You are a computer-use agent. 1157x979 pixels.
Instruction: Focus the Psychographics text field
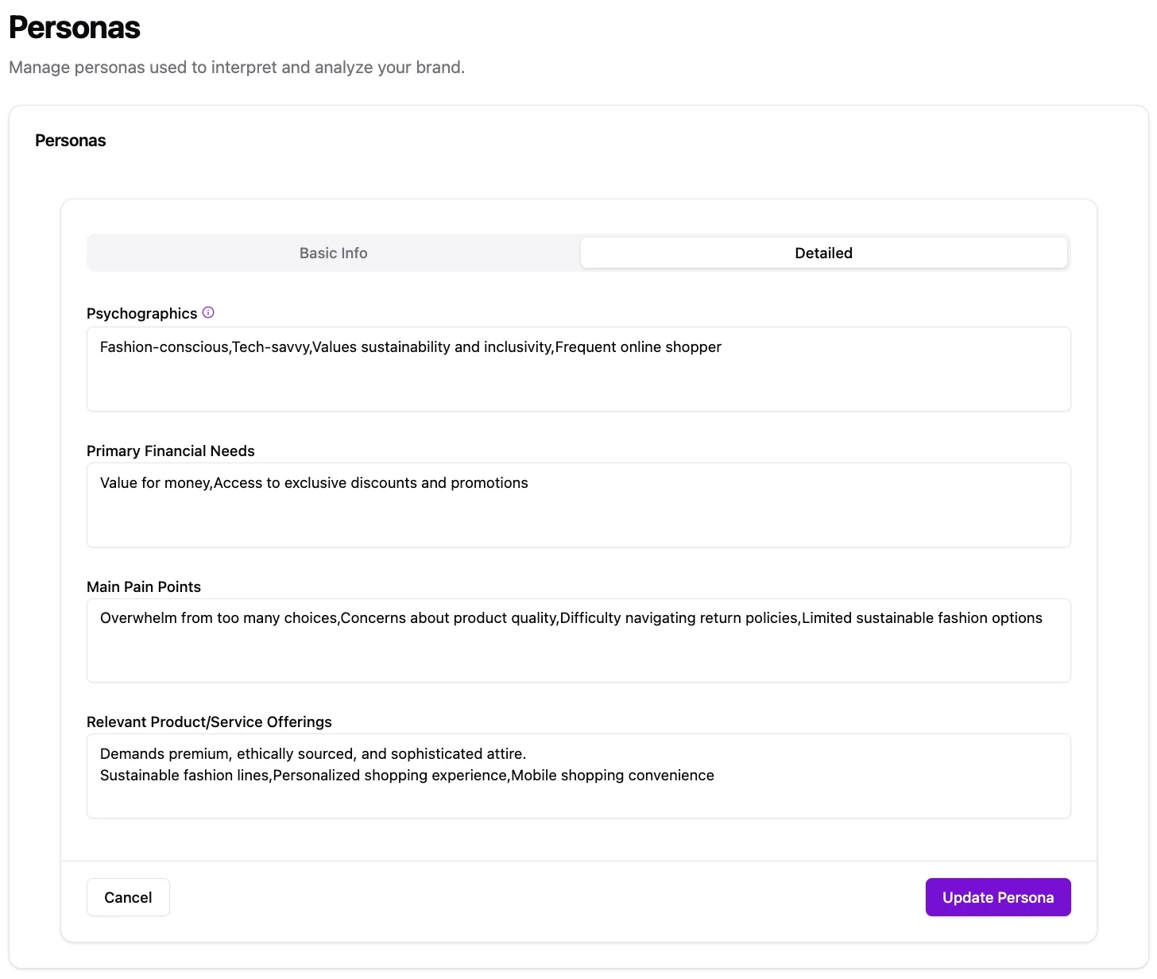coord(578,381)
